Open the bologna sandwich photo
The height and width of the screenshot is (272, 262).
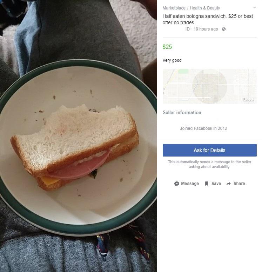tap(79, 136)
